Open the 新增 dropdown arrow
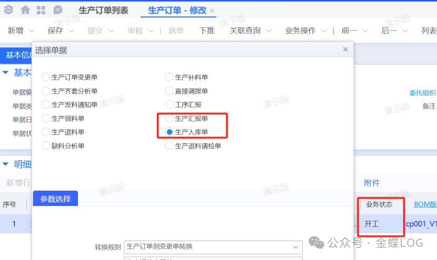 [31, 31]
